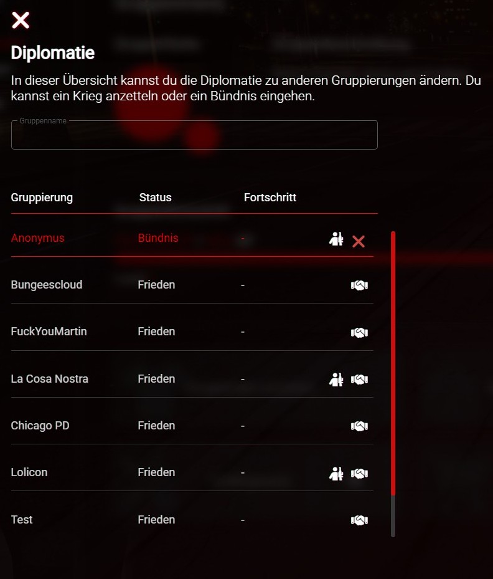Viewport: 493px width, 579px height.
Task: Click the handshake icon for Chicago PD
Action: [359, 426]
